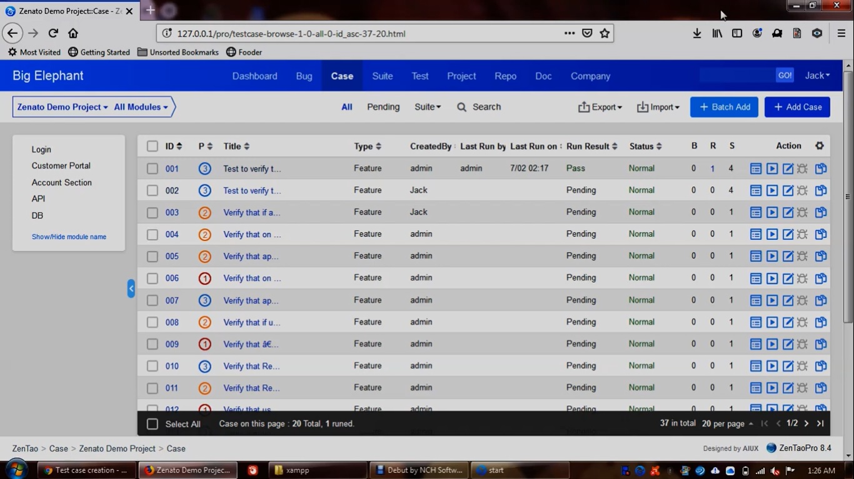Image resolution: width=854 pixels, height=479 pixels.
Task: Check the box for case 011
Action: 153,388
